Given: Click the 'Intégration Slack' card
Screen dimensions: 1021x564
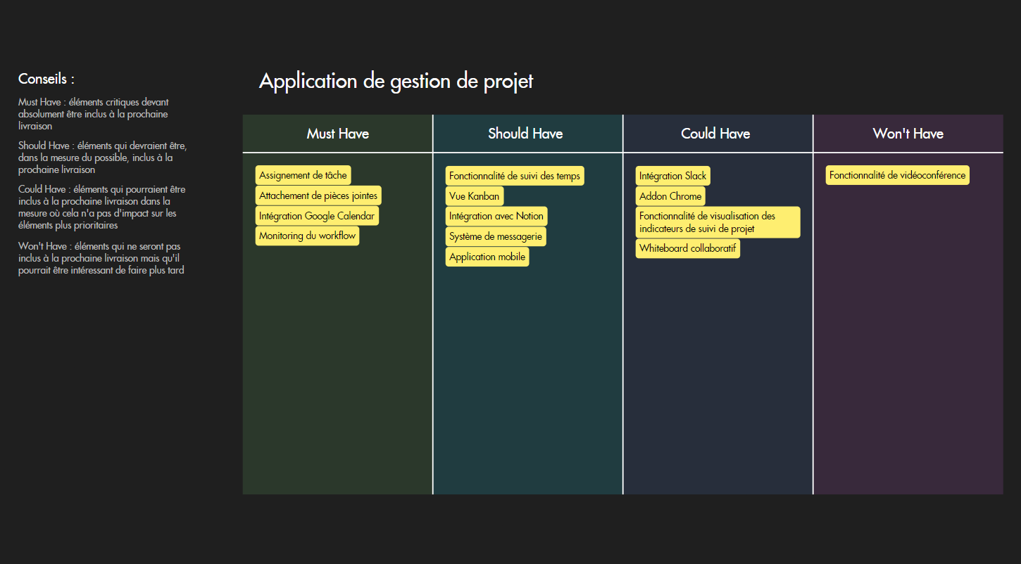Looking at the screenshot, I should click(672, 176).
